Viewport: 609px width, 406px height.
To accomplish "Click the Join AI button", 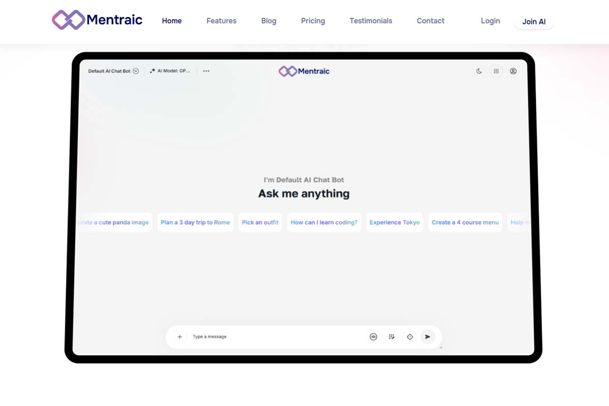I will [x=533, y=22].
